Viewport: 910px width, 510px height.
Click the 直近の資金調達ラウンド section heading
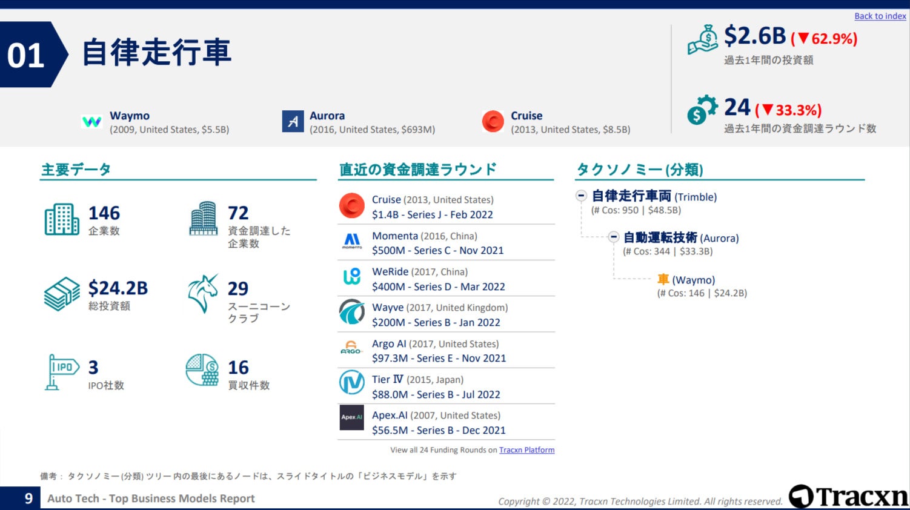(x=417, y=170)
